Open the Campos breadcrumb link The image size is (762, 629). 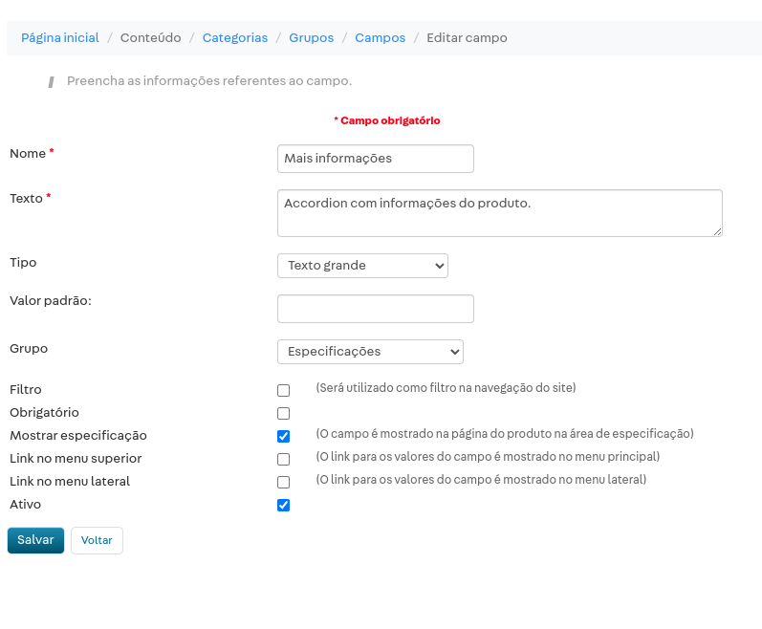click(380, 38)
